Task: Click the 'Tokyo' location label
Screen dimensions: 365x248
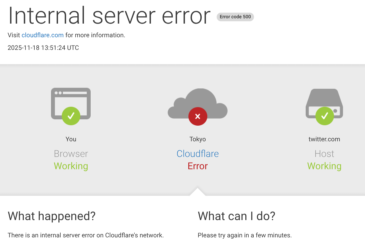Action: click(x=198, y=139)
